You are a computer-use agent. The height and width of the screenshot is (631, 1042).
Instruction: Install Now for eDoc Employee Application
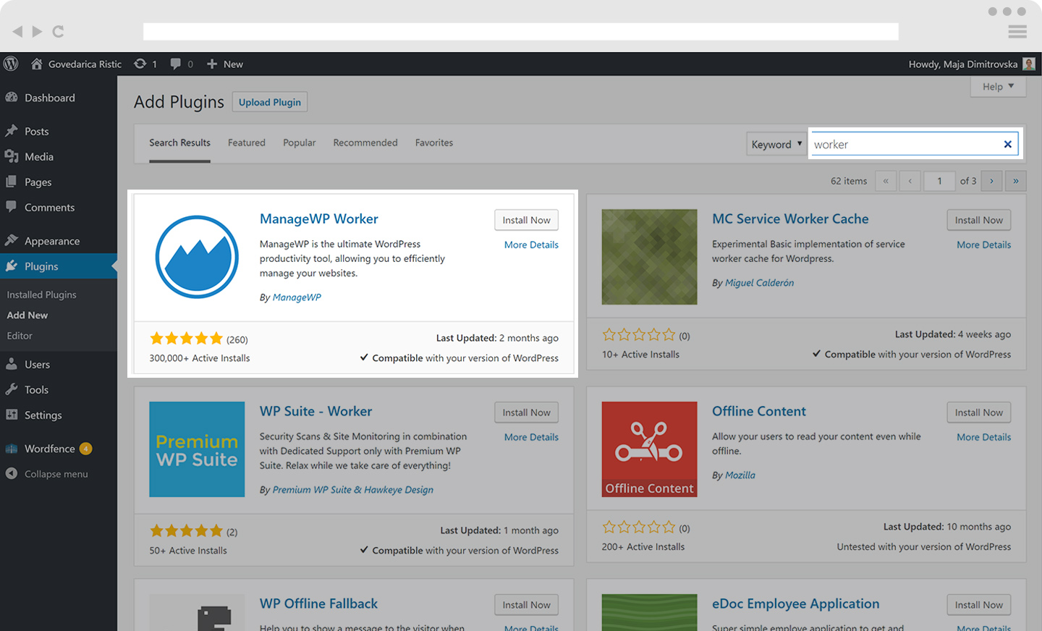click(978, 605)
